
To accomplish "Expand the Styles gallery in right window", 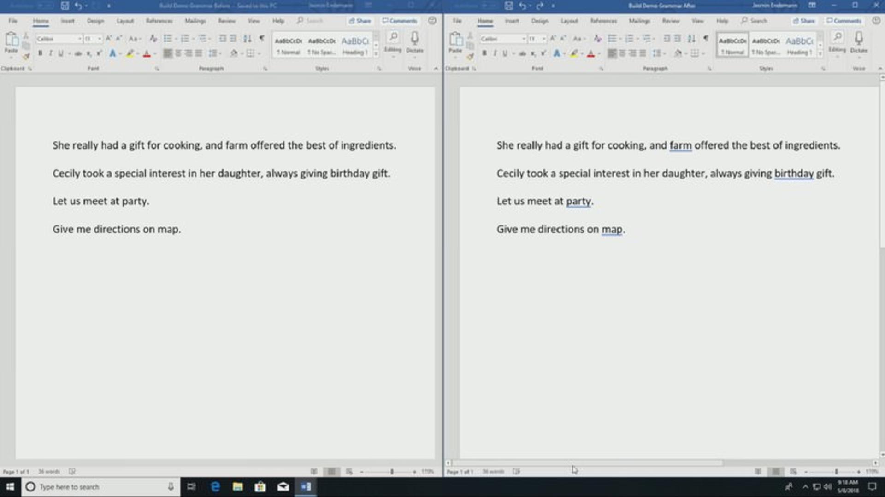I will tap(820, 54).
